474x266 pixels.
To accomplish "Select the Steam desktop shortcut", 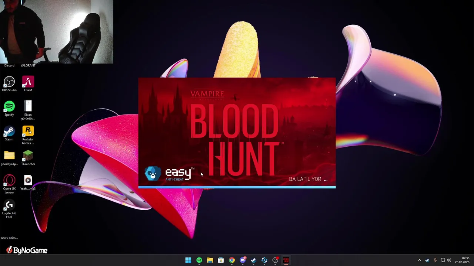I will (9, 133).
